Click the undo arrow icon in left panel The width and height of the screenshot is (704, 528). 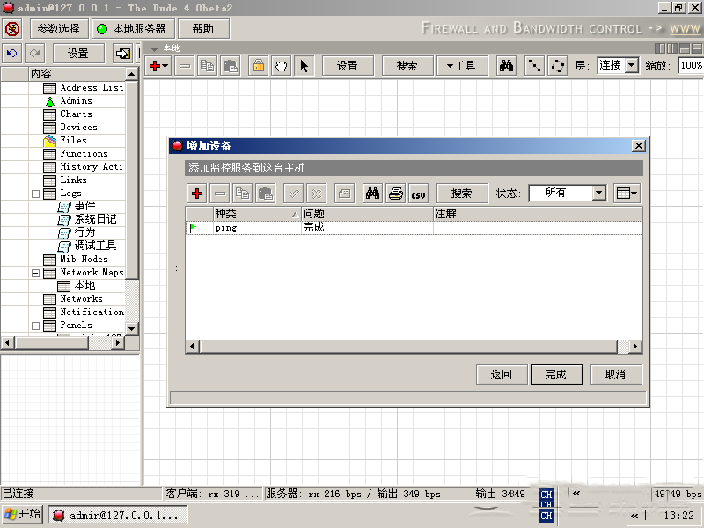click(12, 54)
